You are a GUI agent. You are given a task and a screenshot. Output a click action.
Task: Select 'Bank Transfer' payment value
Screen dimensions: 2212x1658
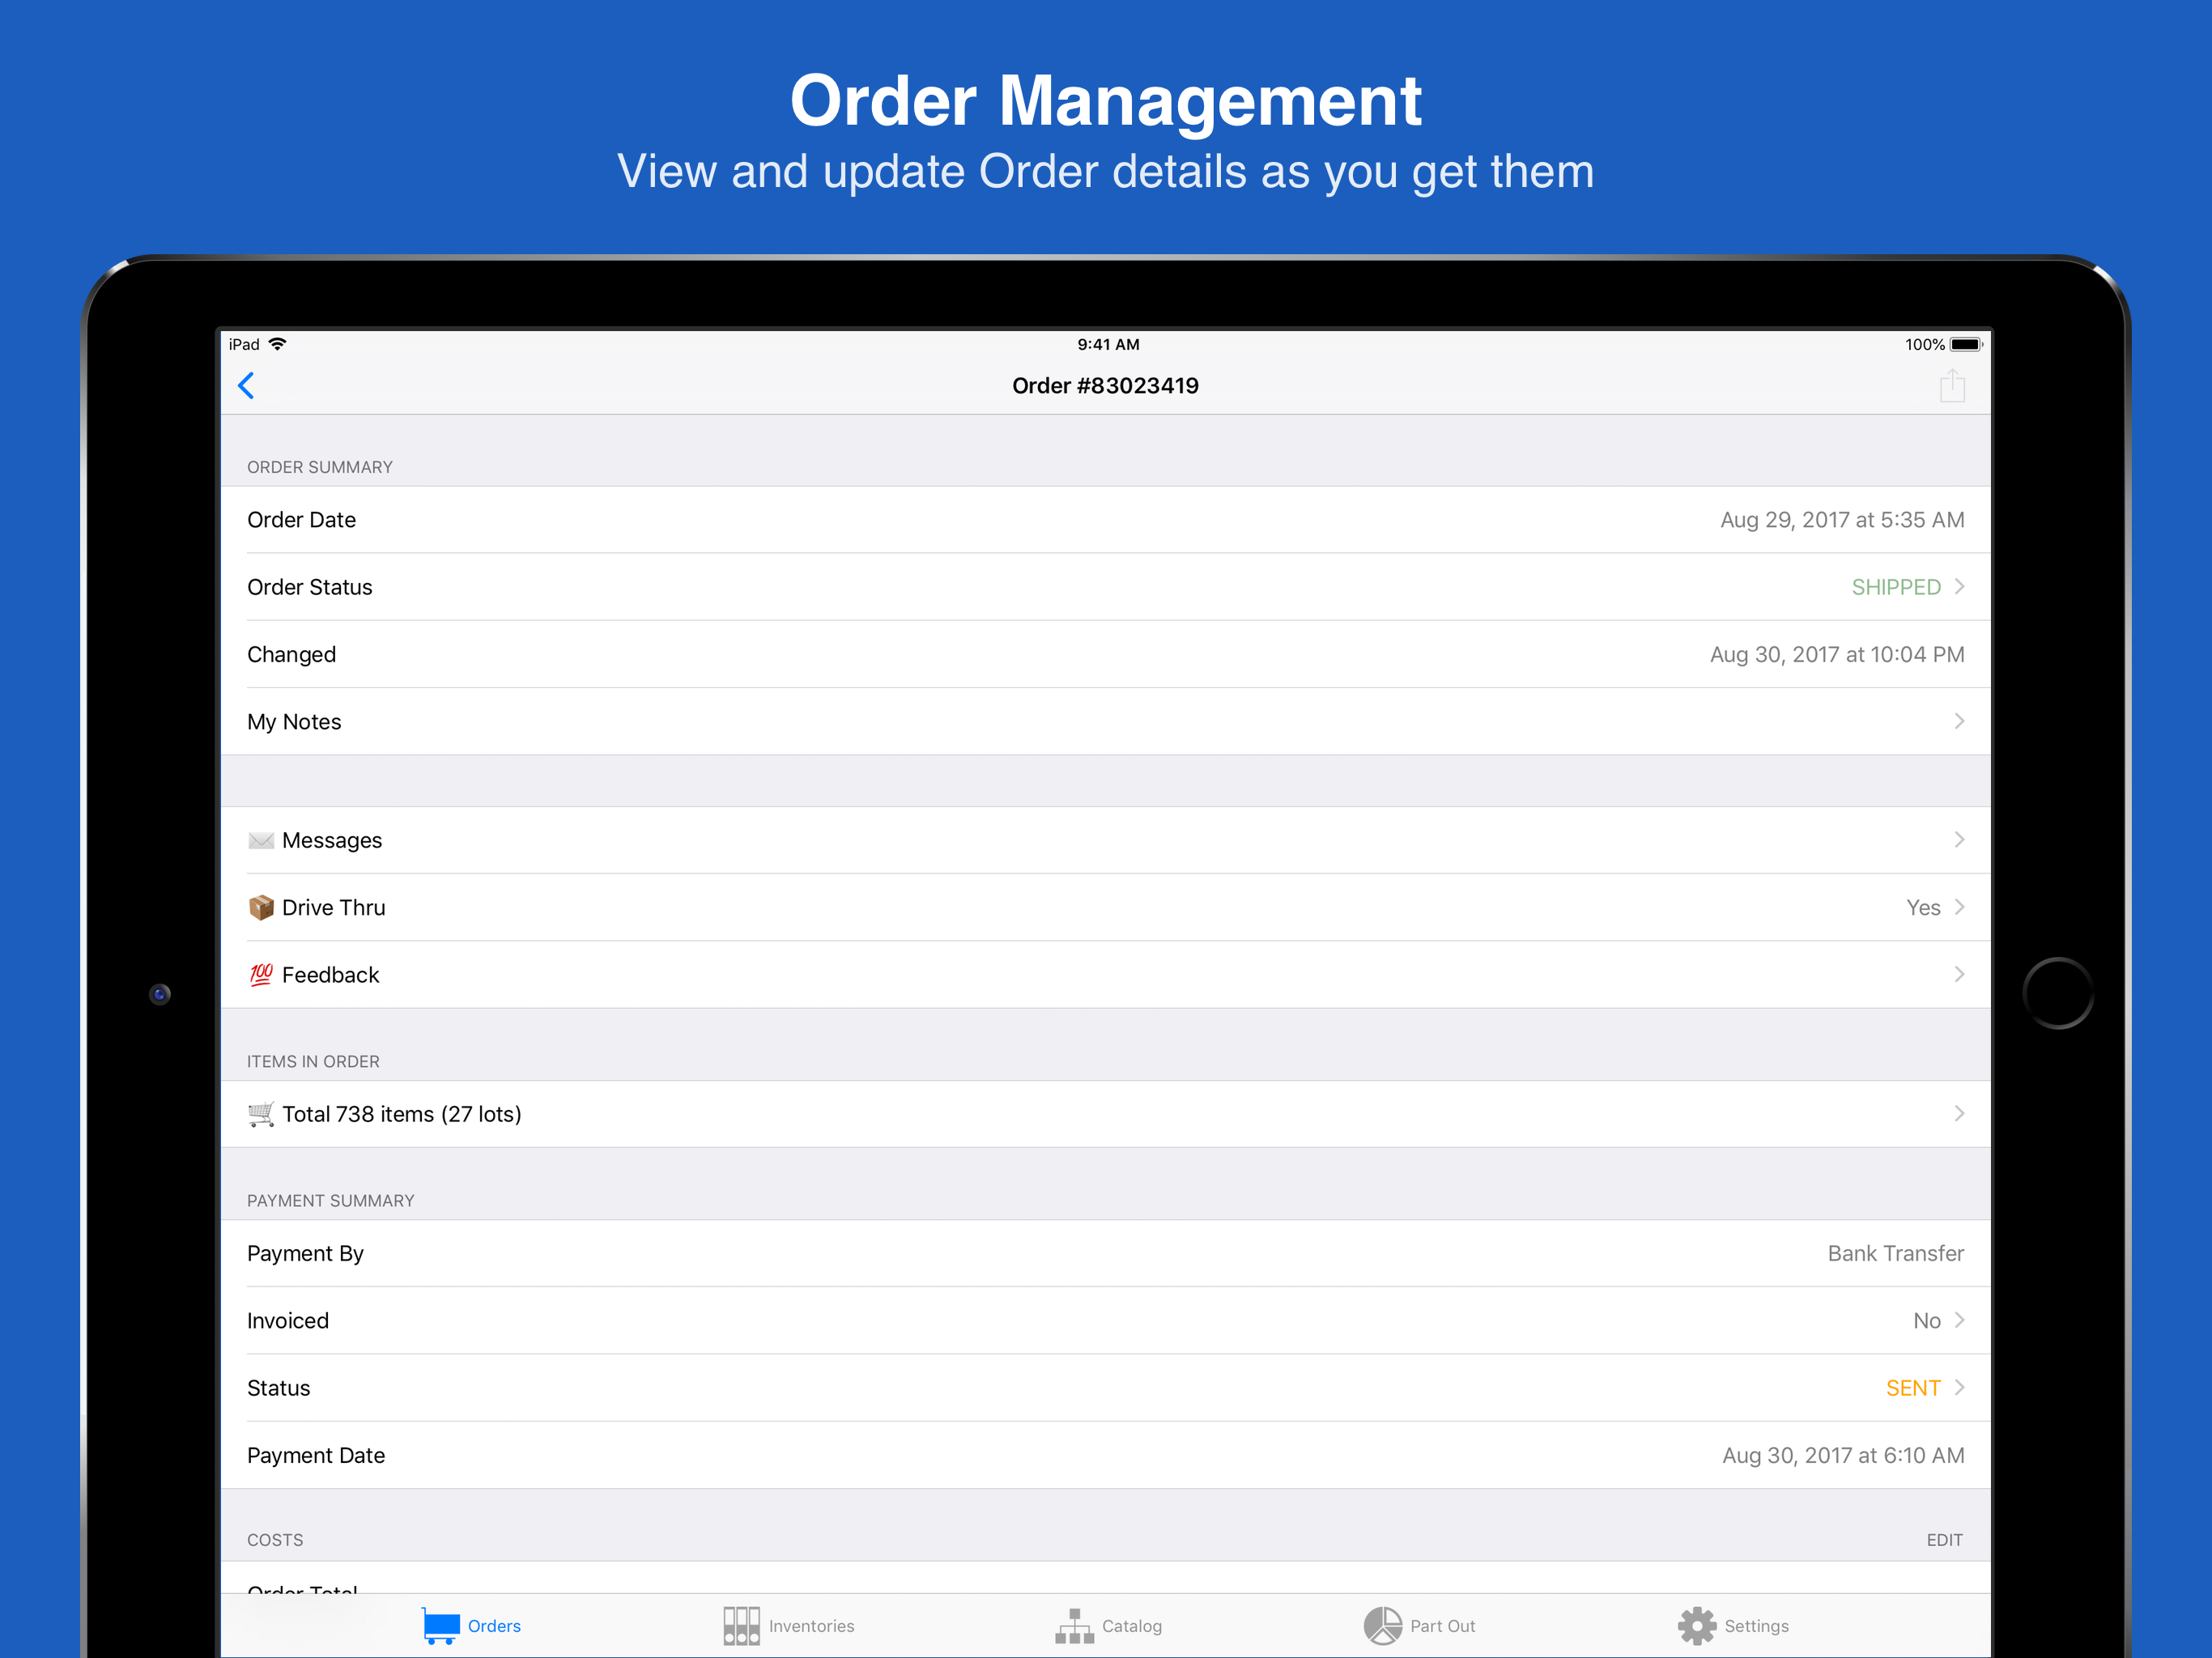tap(1895, 1253)
